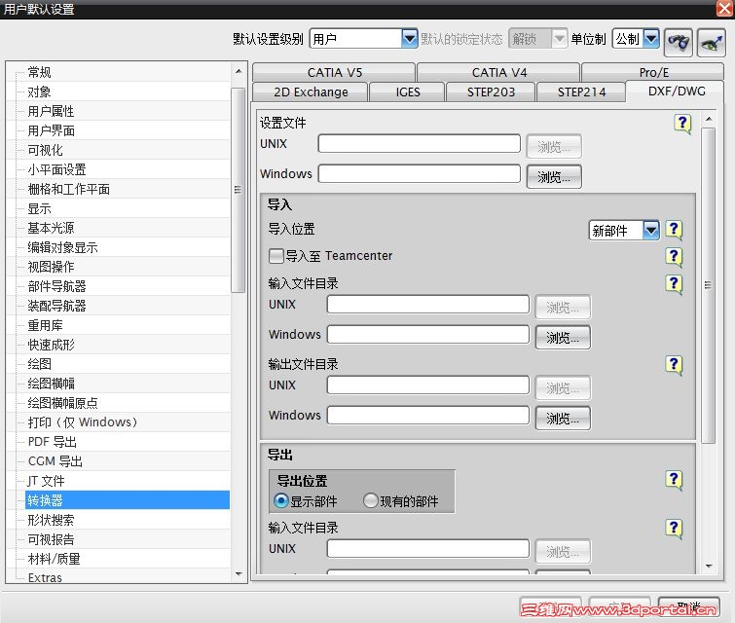Select 用户属性 category

51,111
